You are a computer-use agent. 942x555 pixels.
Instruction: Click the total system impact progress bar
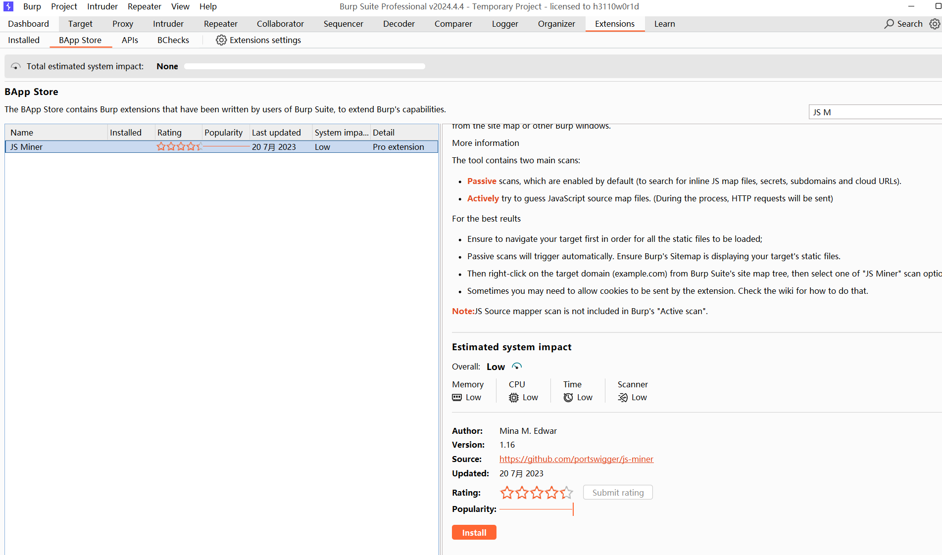(304, 66)
